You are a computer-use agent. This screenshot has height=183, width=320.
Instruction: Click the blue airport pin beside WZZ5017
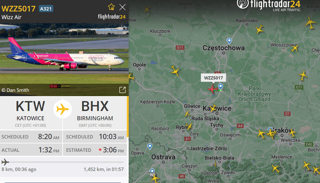coord(220,87)
